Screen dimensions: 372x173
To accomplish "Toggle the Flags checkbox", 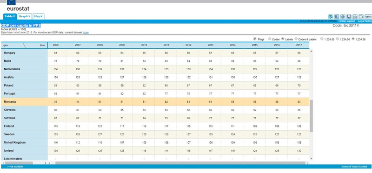I will [x=255, y=39].
